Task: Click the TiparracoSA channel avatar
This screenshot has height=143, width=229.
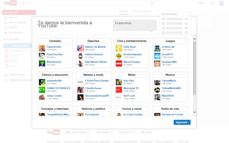Action: click(42, 48)
